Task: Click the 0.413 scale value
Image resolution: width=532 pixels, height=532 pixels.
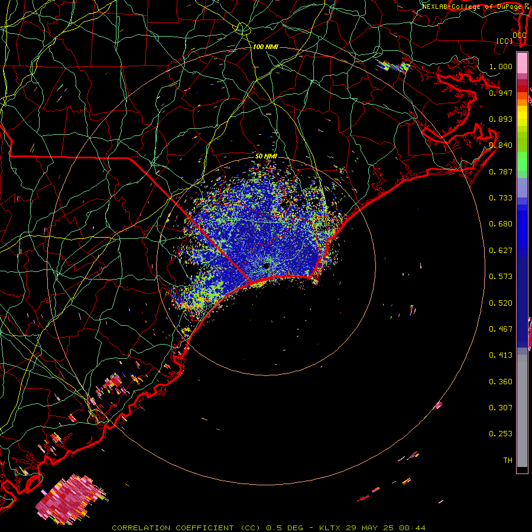Action: (x=501, y=355)
